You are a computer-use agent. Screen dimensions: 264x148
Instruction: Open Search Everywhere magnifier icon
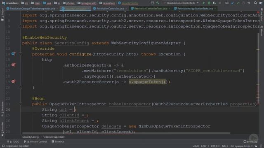click(x=255, y=3)
